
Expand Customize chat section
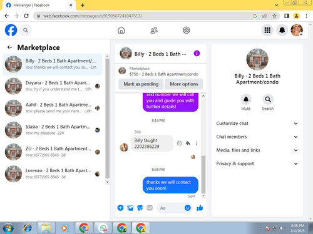(257, 124)
